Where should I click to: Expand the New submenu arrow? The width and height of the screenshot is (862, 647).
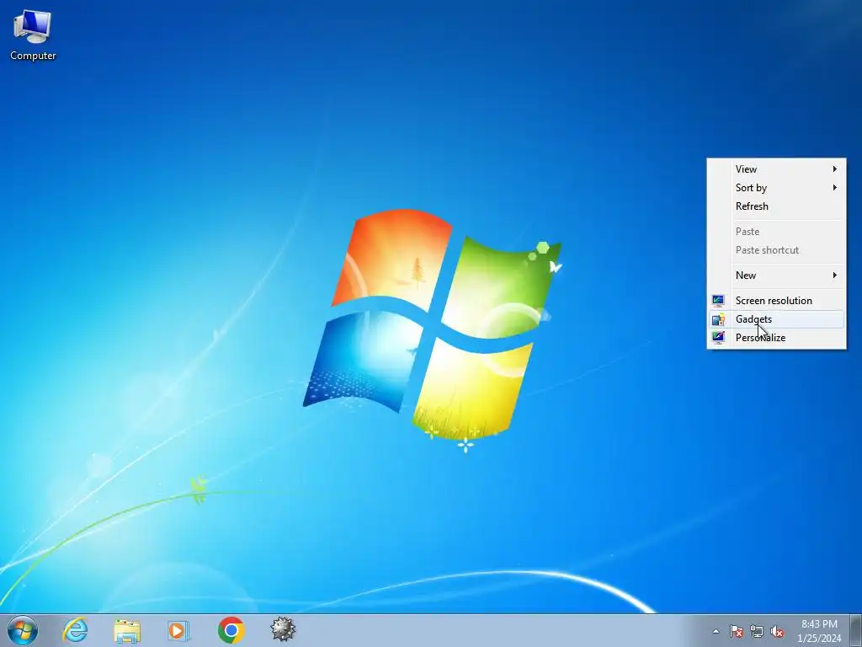[834, 275]
